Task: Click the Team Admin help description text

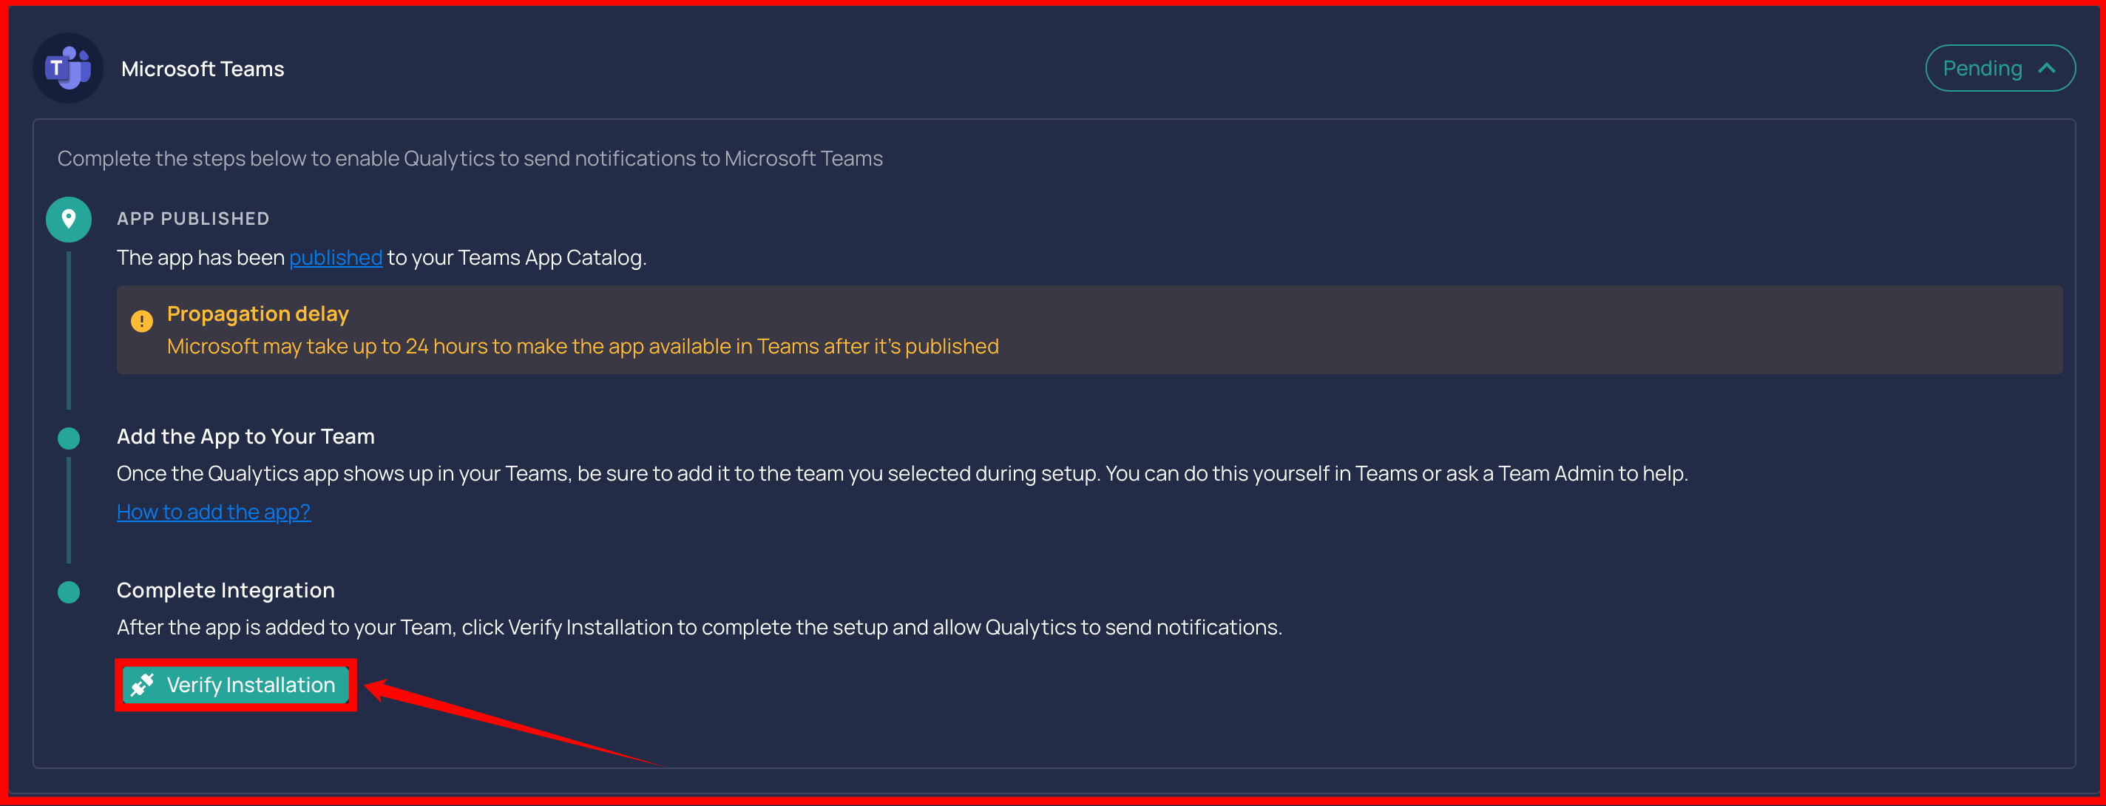Action: coord(901,473)
